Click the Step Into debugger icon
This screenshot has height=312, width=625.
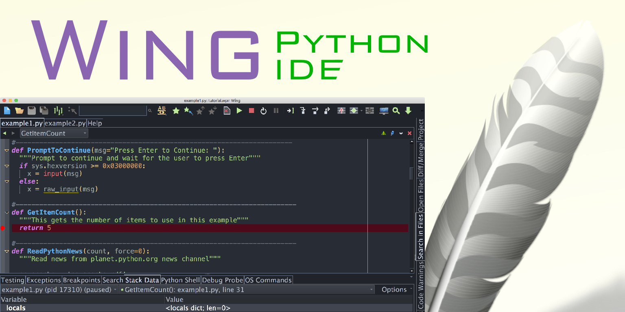click(x=303, y=110)
